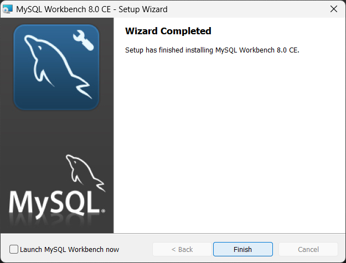Click the empty white area below the completion message

pos(230,143)
